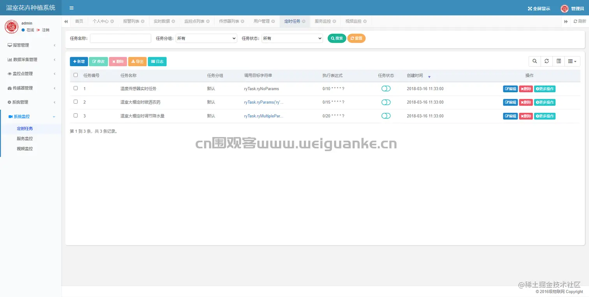Close the 个人中心 tab
589x297 pixels.
click(x=112, y=21)
